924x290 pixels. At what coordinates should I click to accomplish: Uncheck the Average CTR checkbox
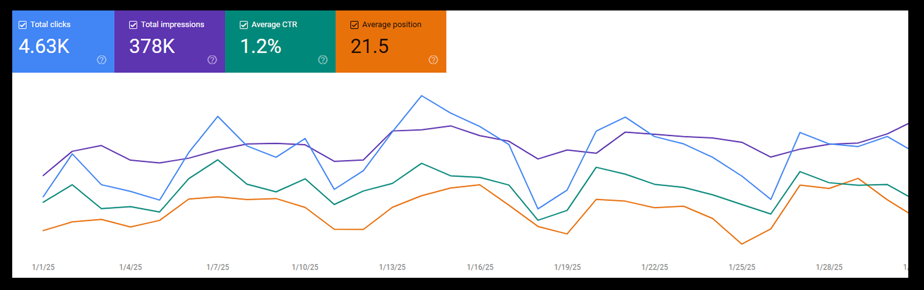[244, 25]
